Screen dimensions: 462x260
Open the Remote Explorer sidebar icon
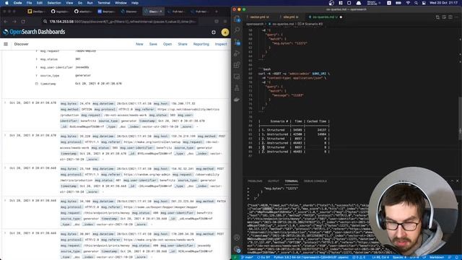click(237, 77)
